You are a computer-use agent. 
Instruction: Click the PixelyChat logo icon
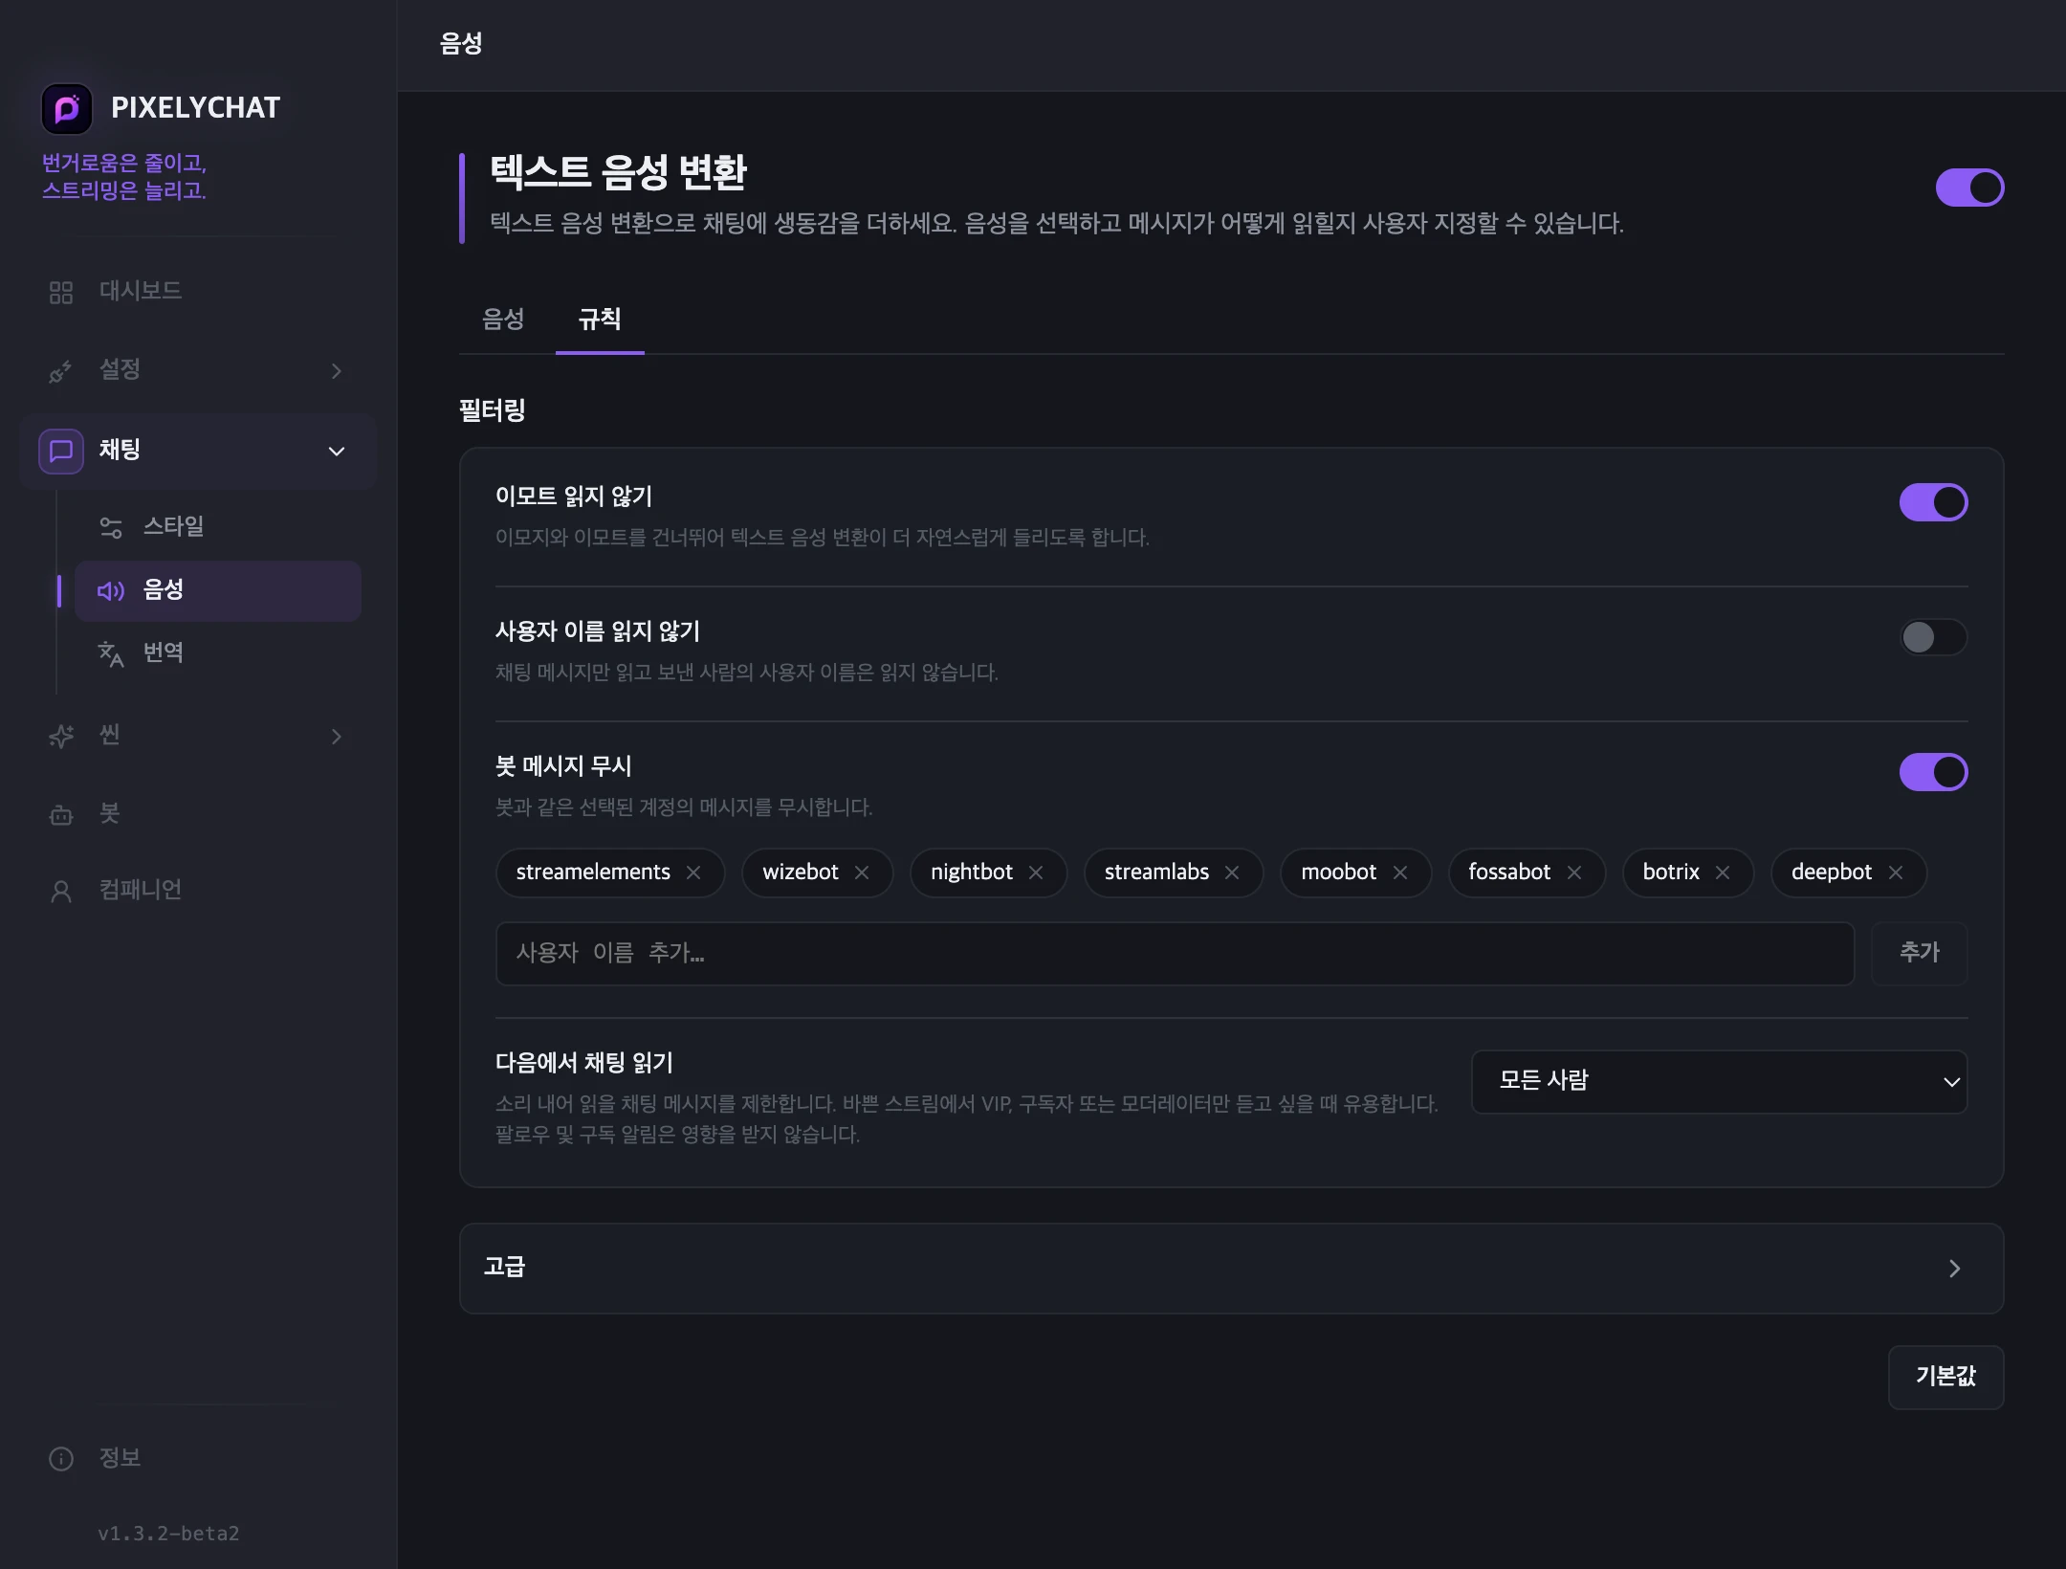tap(67, 108)
